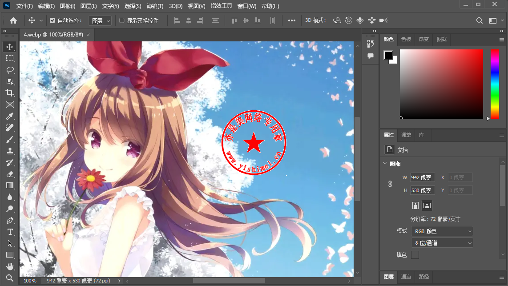Toggle the width-height link chain icon
The width and height of the screenshot is (508, 286).
(x=390, y=184)
